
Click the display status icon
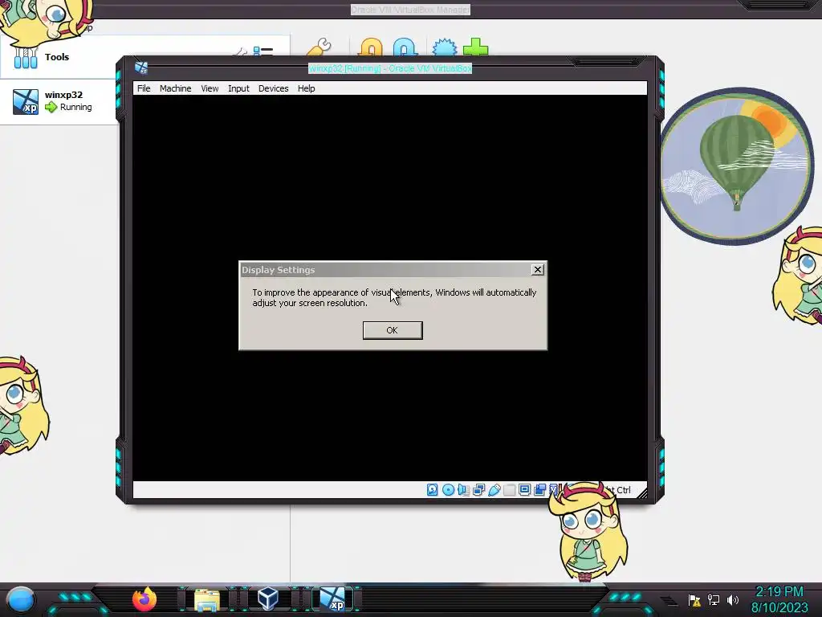[524, 489]
